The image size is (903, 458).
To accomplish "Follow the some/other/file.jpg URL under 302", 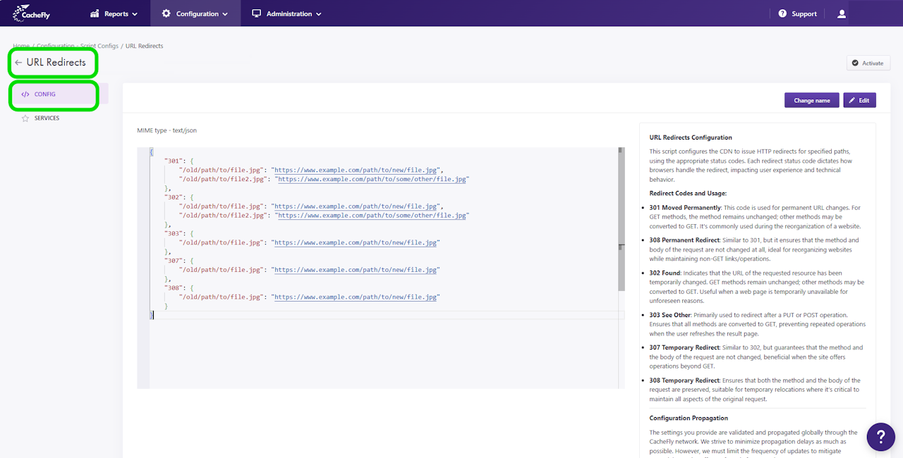I will 371,216.
